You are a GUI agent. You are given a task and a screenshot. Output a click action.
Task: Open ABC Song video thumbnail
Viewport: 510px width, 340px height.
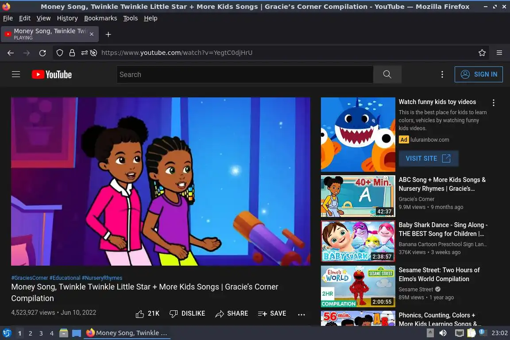coord(358,196)
